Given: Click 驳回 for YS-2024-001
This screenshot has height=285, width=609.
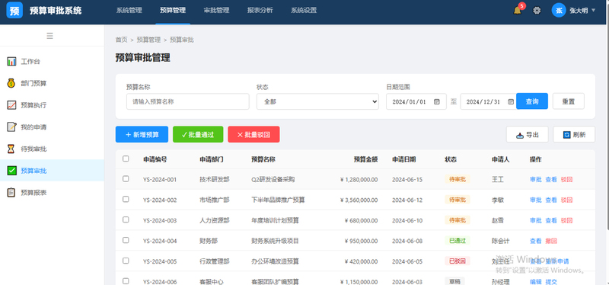Looking at the screenshot, I should [x=566, y=180].
